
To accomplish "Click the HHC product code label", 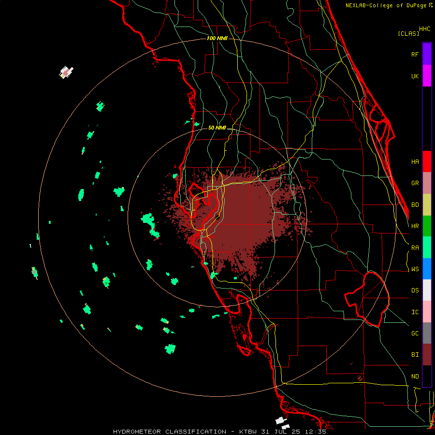I will pos(425,29).
